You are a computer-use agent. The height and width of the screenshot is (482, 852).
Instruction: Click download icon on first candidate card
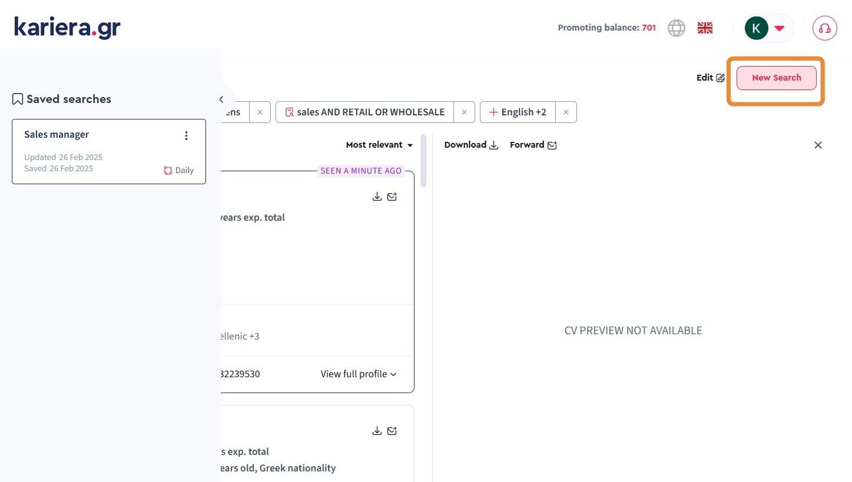[377, 197]
